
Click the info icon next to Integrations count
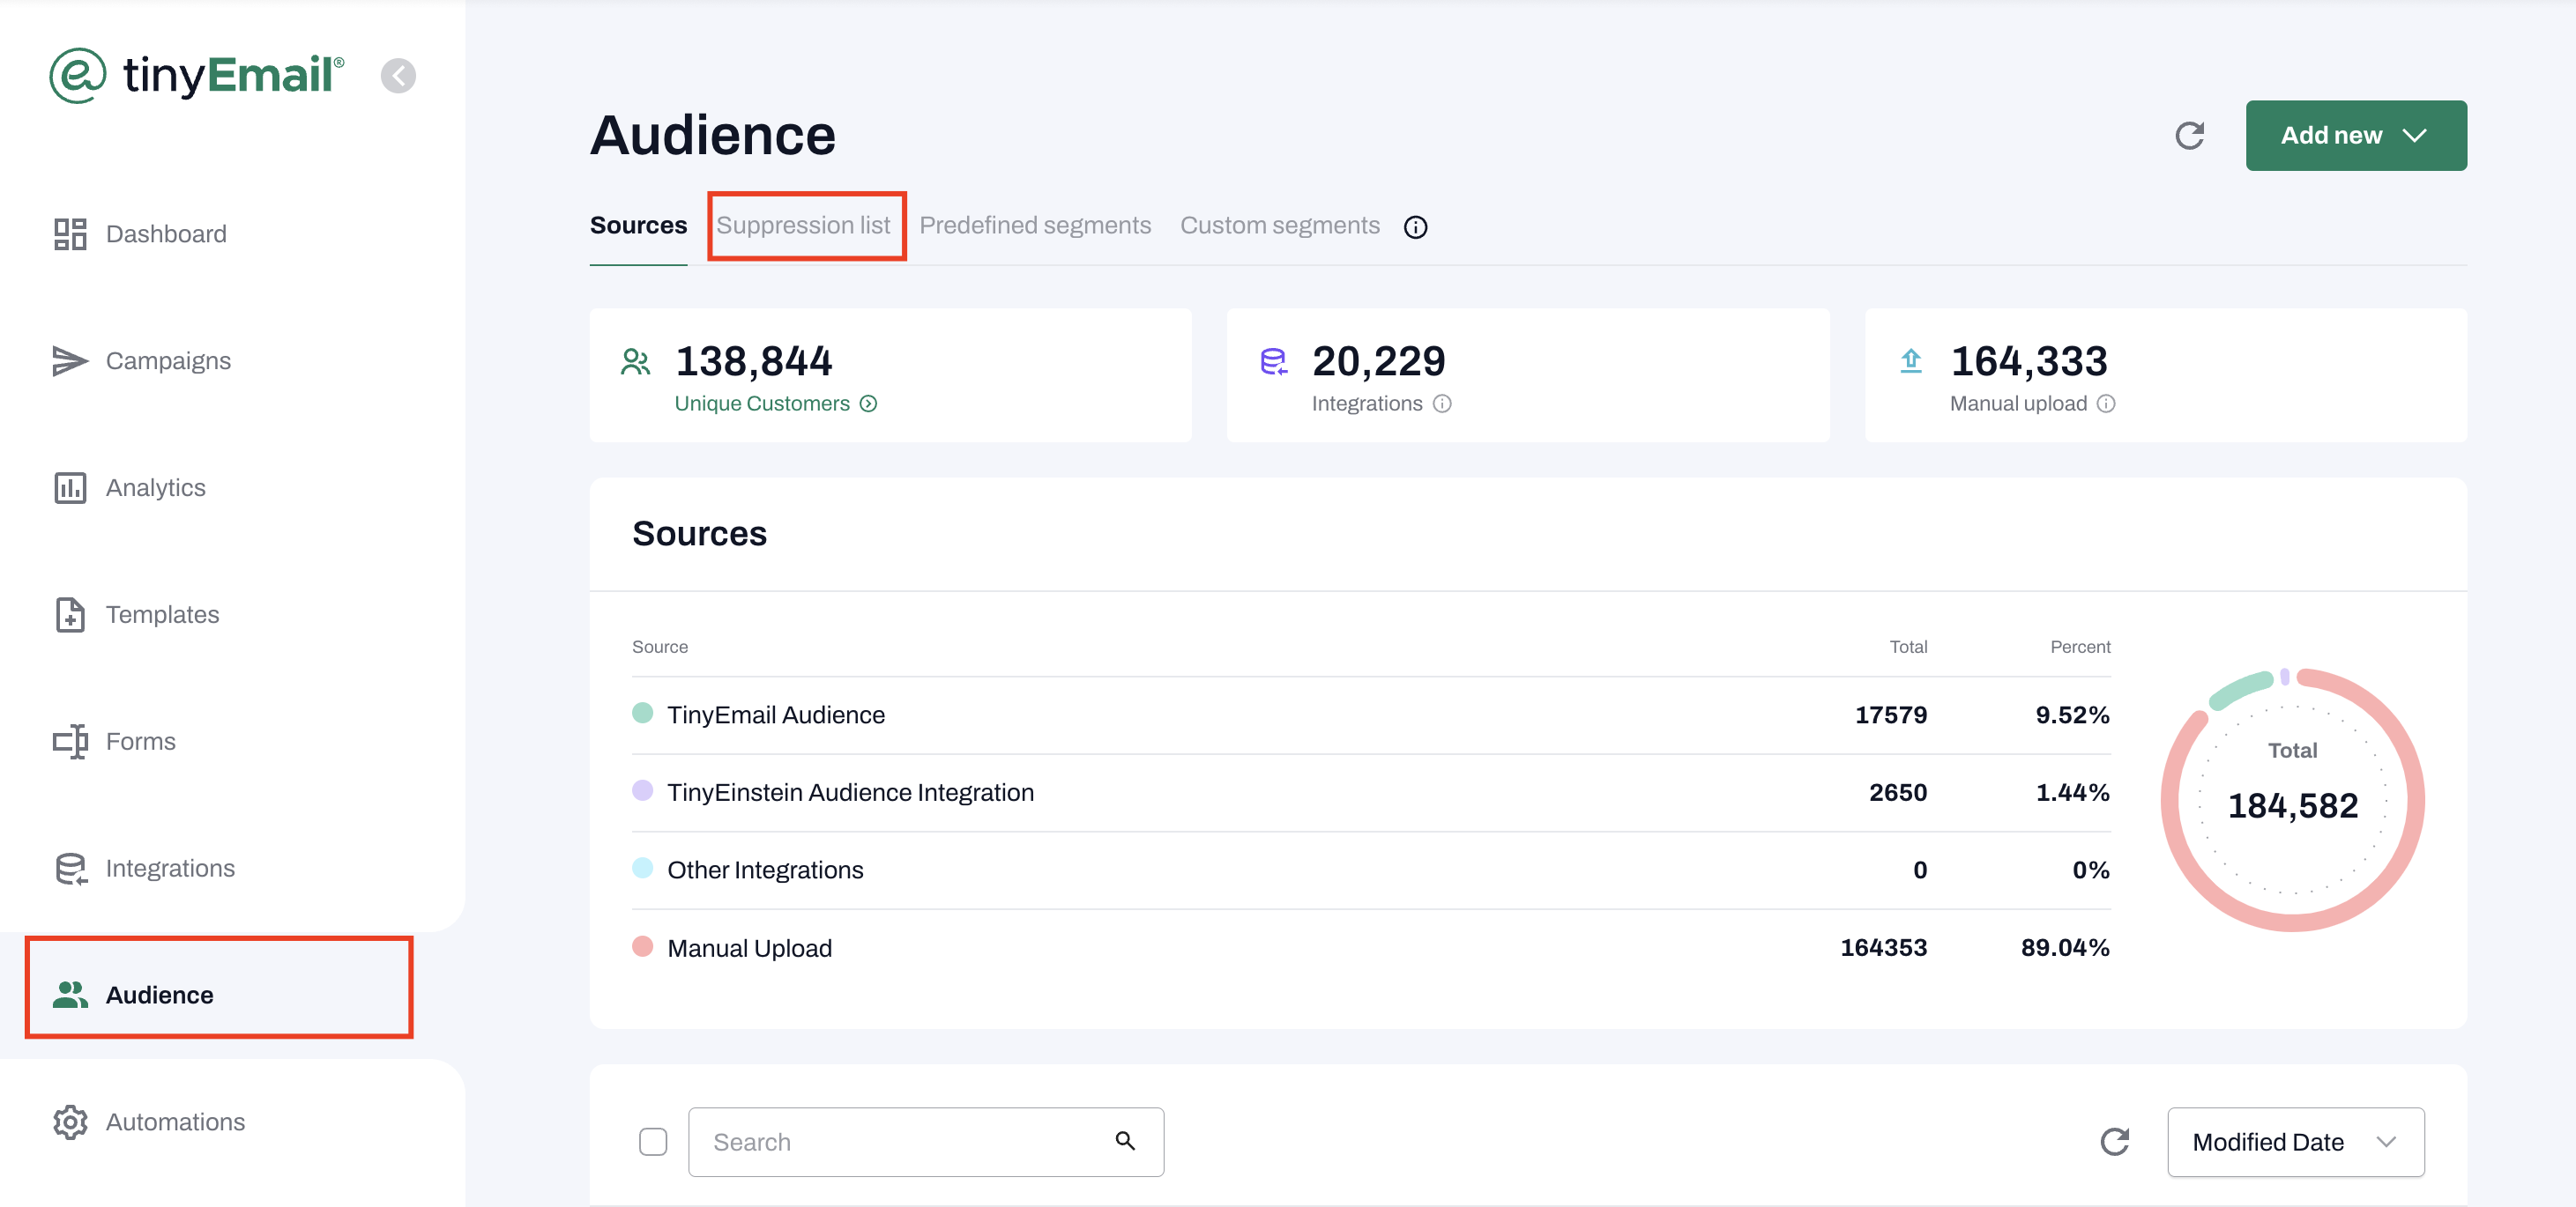[1442, 404]
